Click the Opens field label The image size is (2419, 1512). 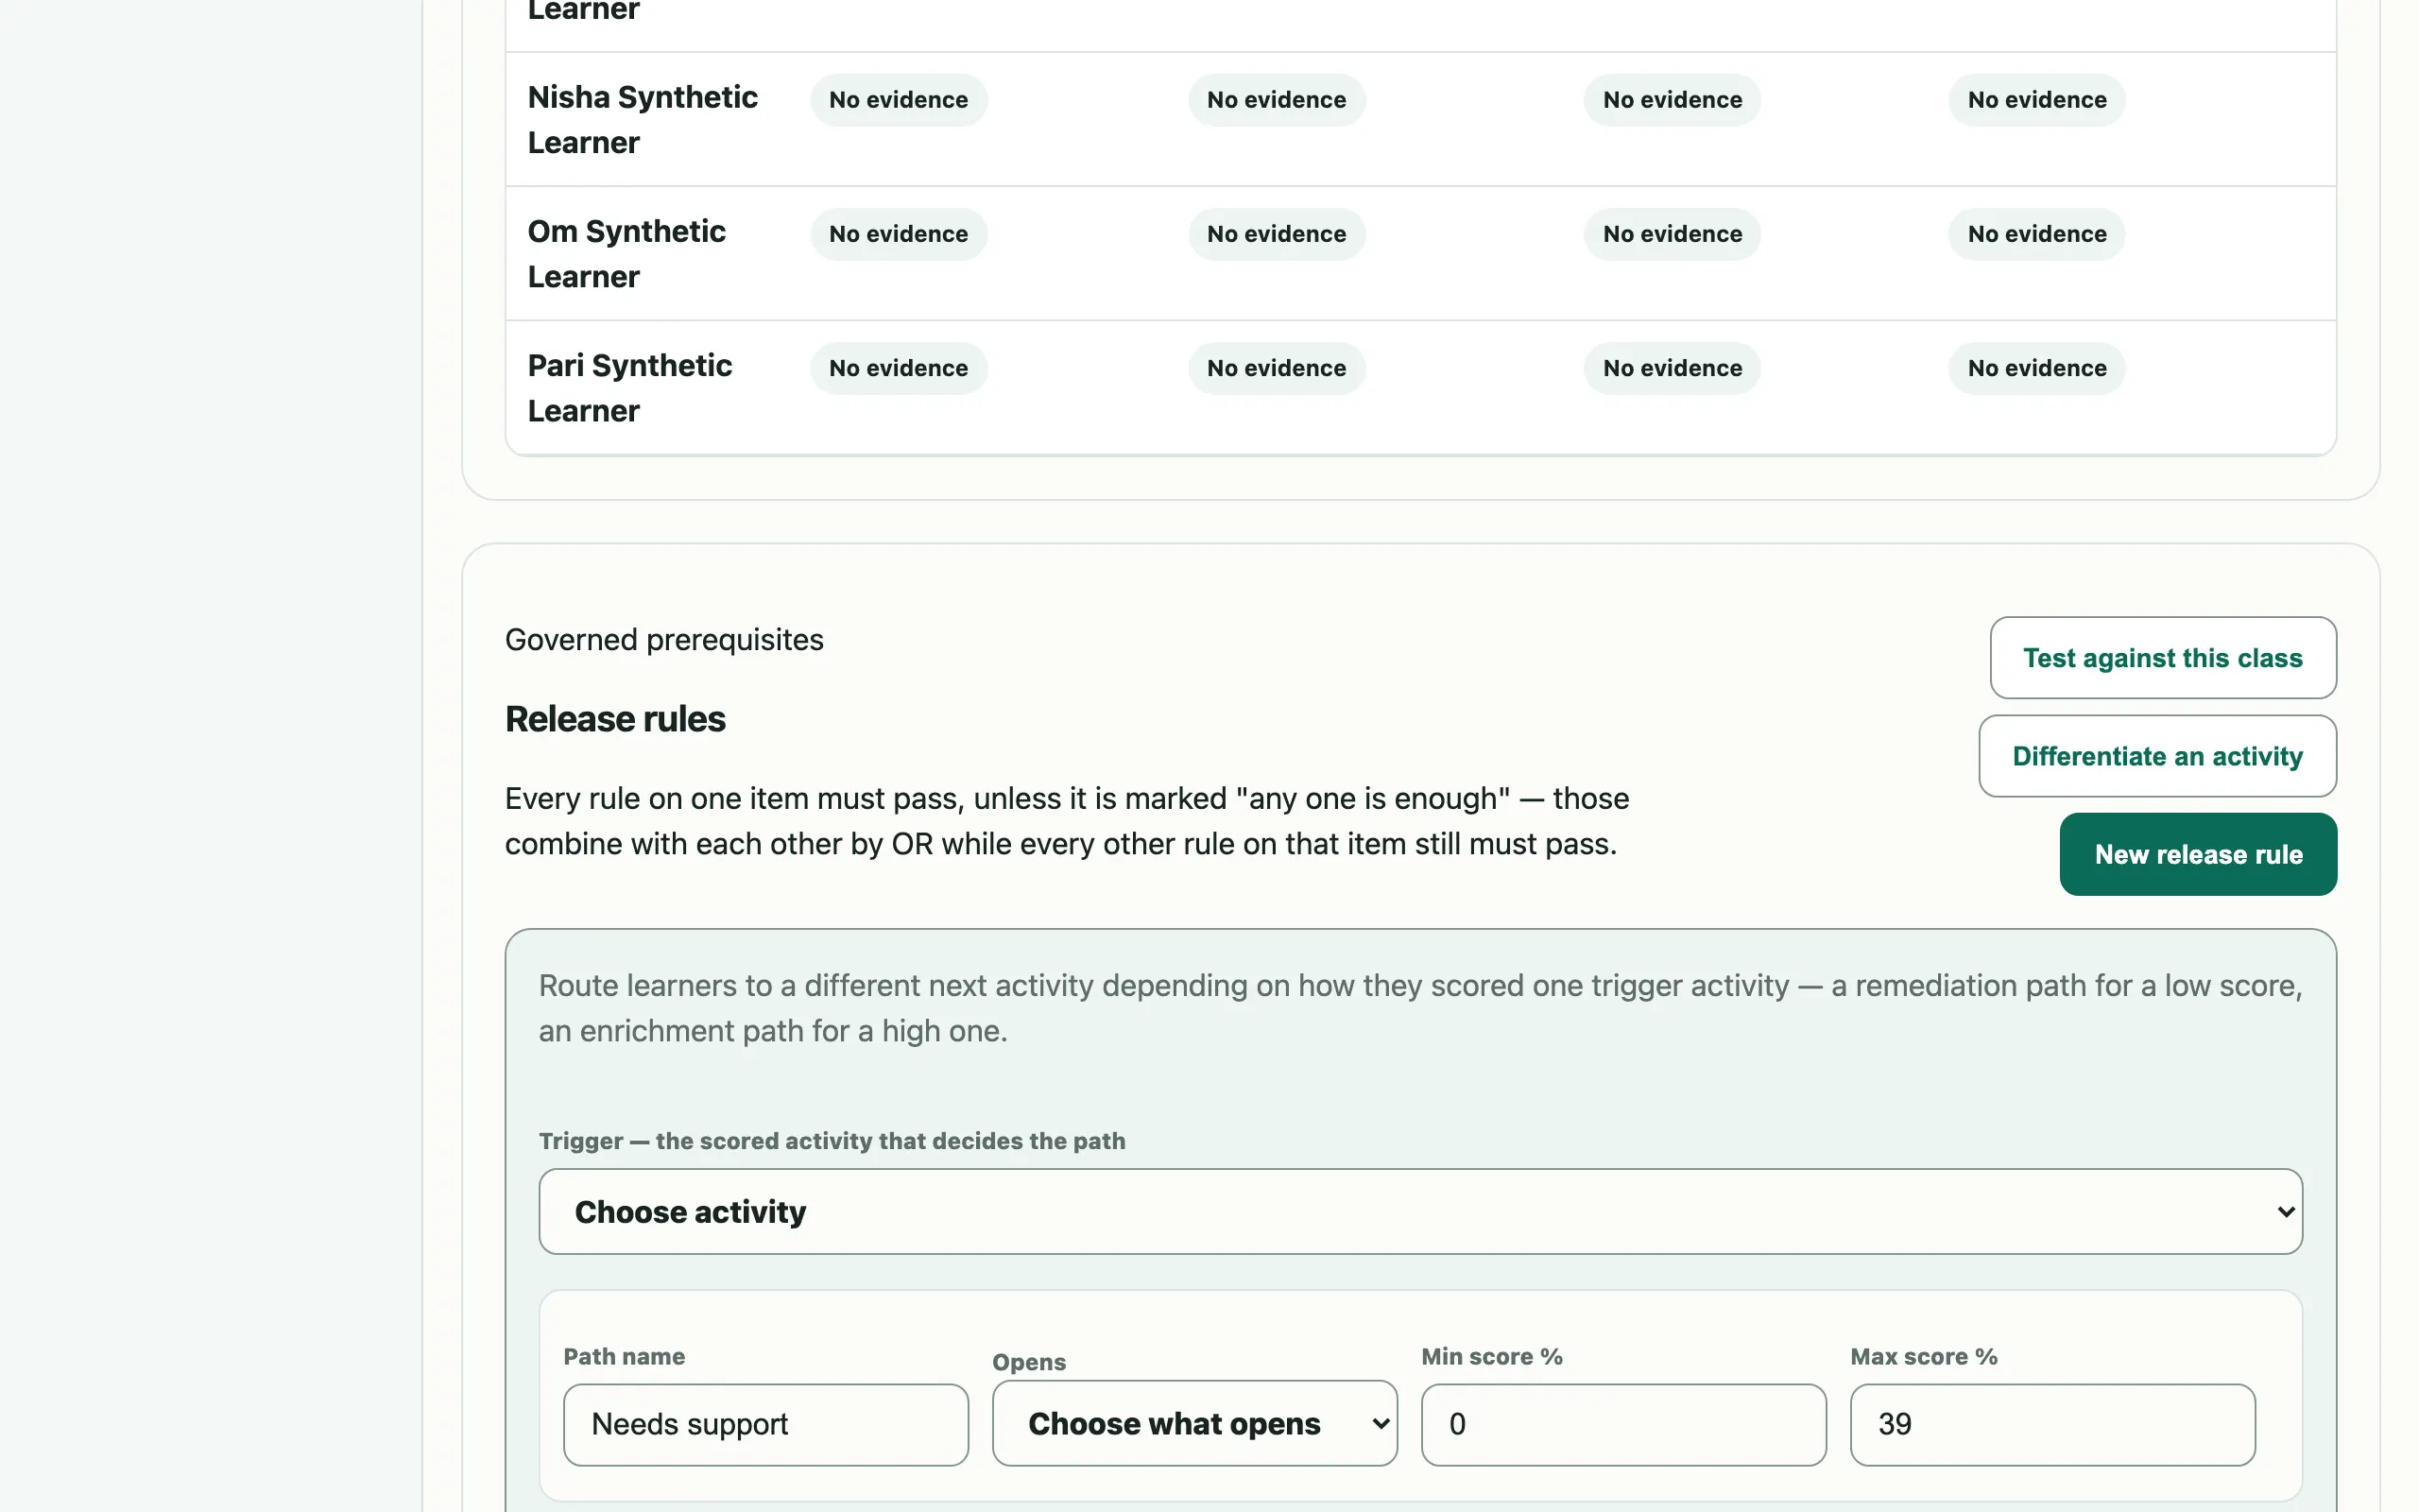point(1029,1362)
